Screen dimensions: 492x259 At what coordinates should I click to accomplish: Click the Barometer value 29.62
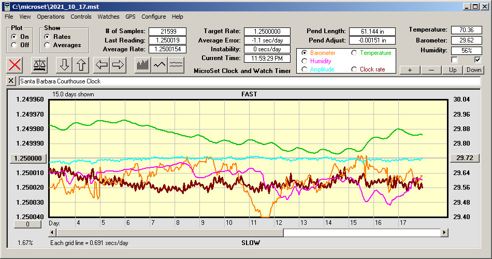coord(466,40)
